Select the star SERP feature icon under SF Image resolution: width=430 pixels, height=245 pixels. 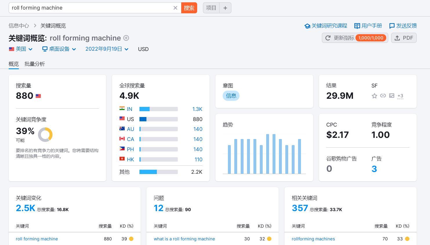click(374, 96)
